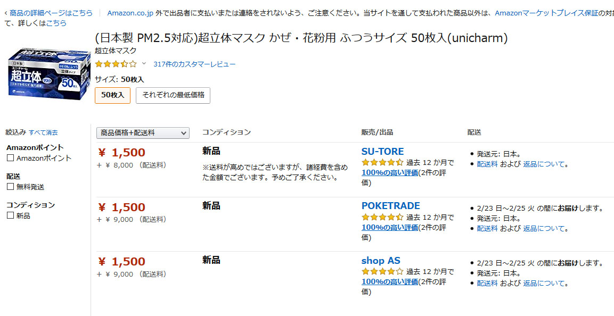
Task: Click shop AS seller star rating
Action: [x=382, y=271]
